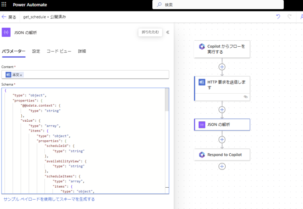Click the generate schema from sample payload link
Image resolution: width=303 pixels, height=209 pixels.
coord(49,199)
